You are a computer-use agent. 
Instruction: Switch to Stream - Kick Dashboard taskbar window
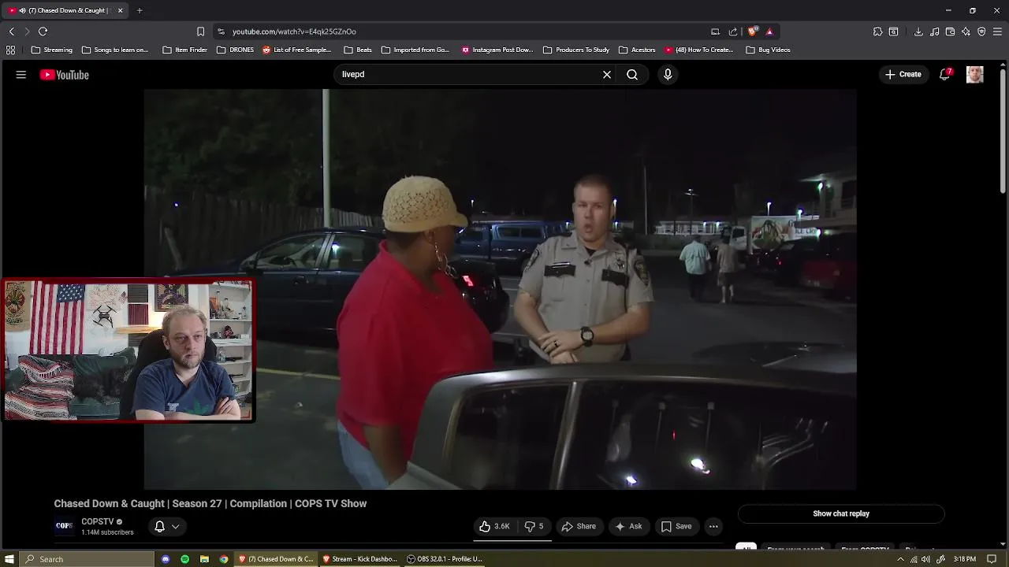tap(359, 559)
